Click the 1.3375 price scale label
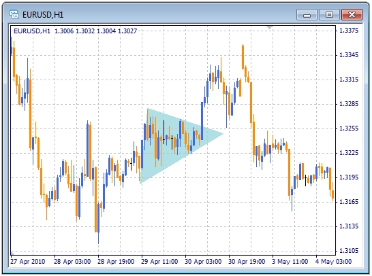 [x=349, y=31]
